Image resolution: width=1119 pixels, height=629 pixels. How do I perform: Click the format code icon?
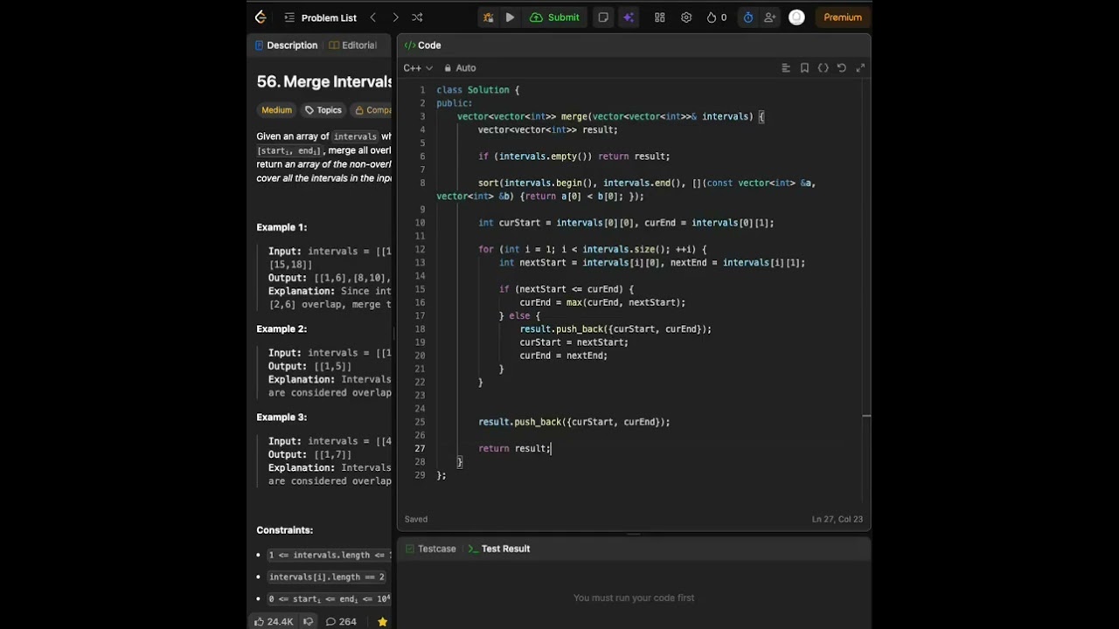pyautogui.click(x=786, y=68)
